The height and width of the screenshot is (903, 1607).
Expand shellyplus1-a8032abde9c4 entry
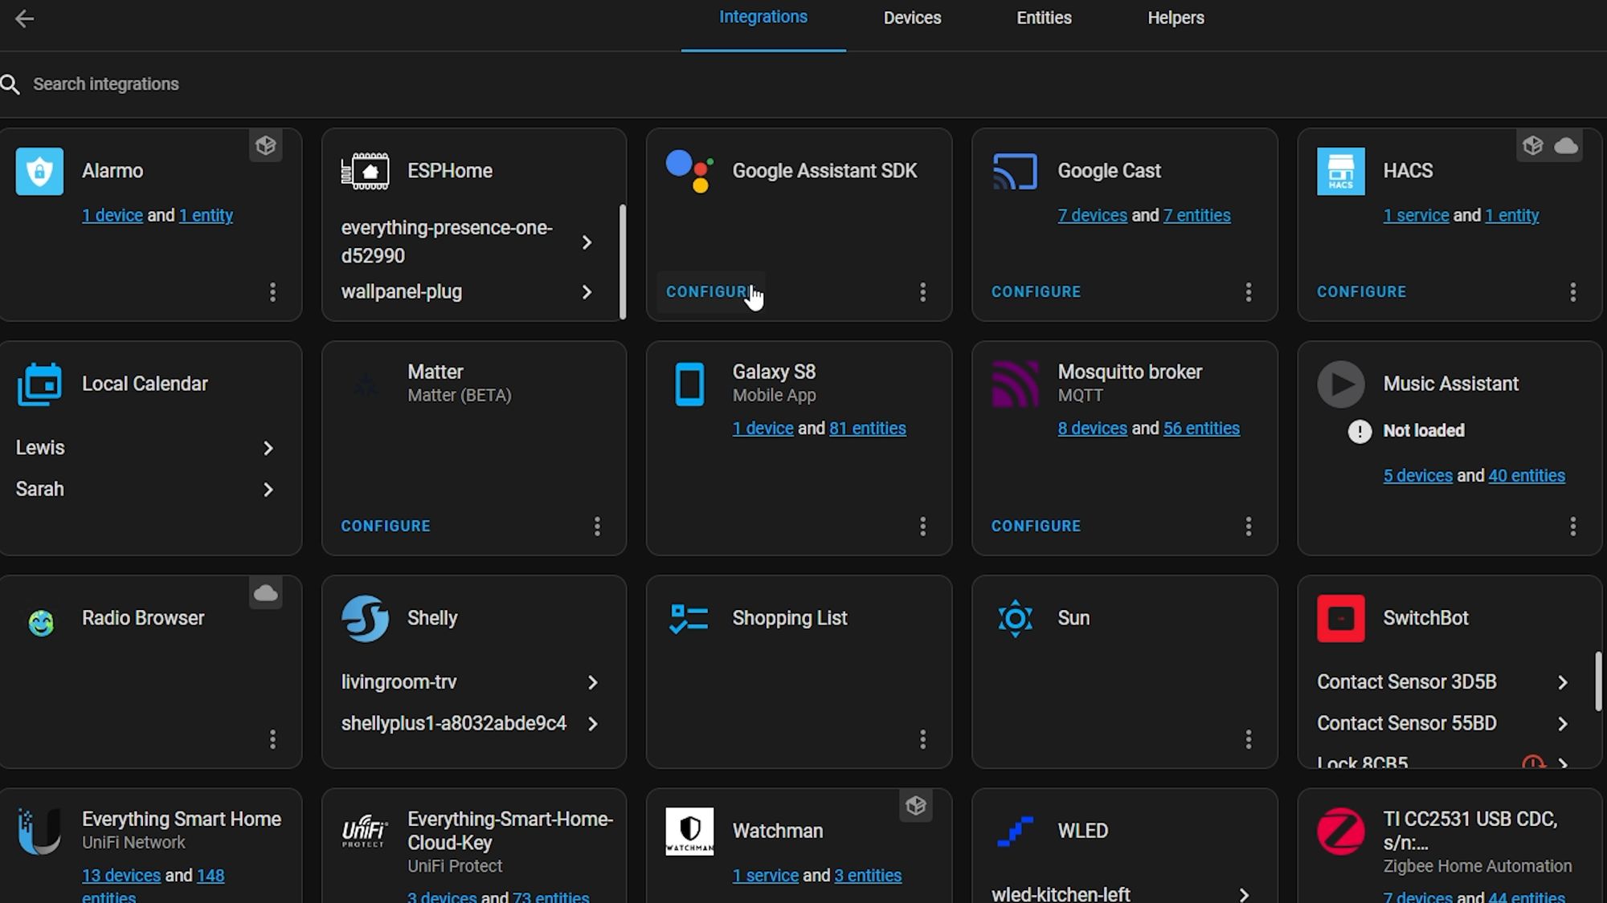(593, 724)
